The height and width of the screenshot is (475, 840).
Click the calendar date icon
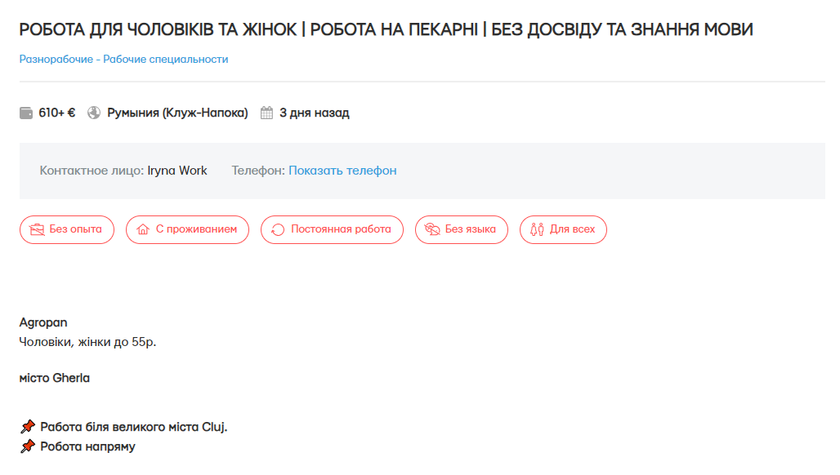coord(266,113)
